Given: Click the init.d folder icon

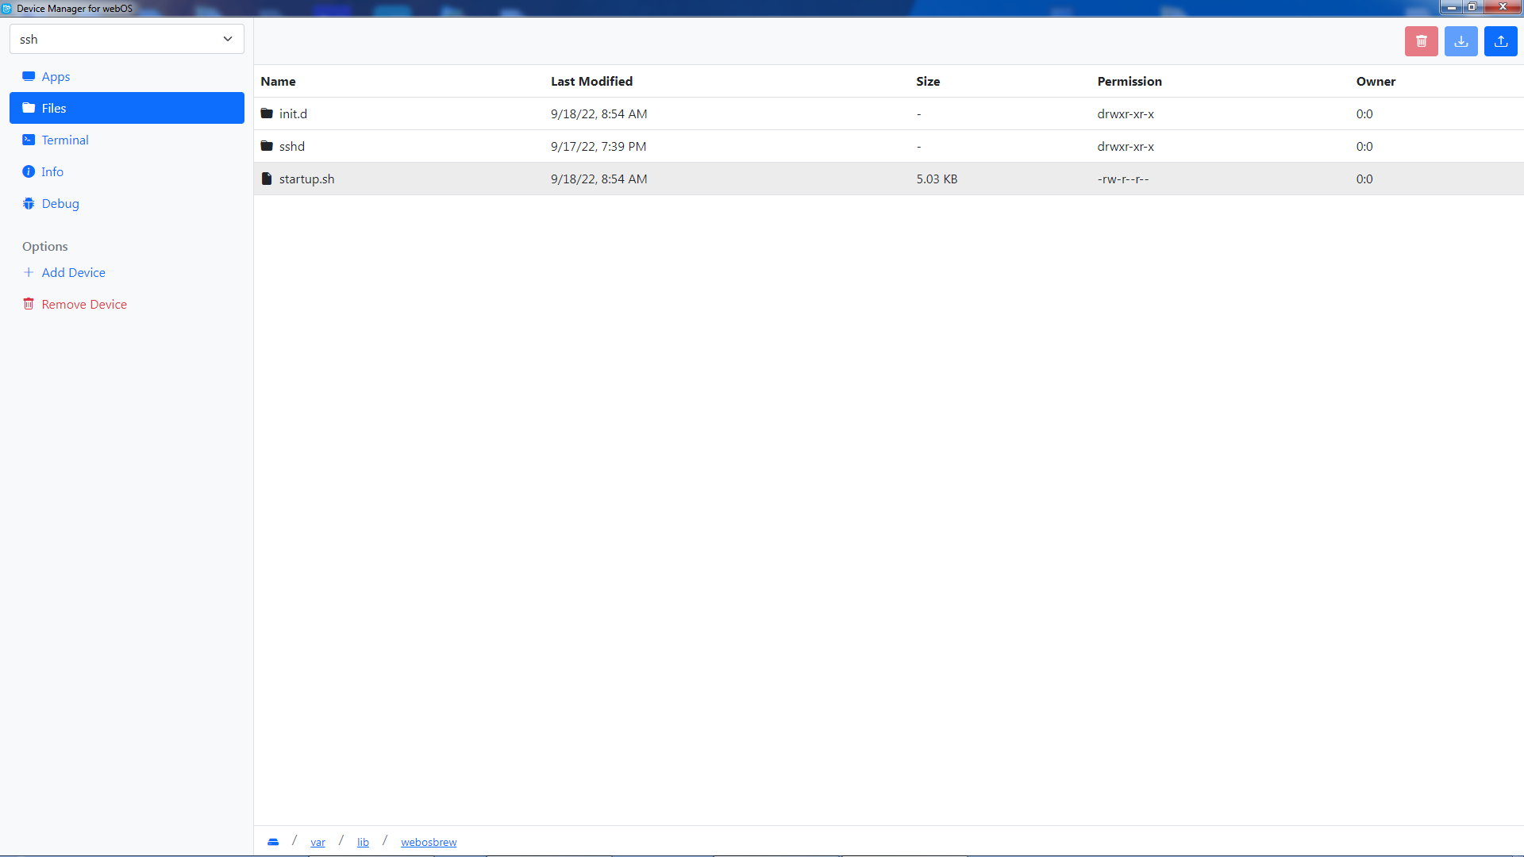Looking at the screenshot, I should pyautogui.click(x=267, y=113).
